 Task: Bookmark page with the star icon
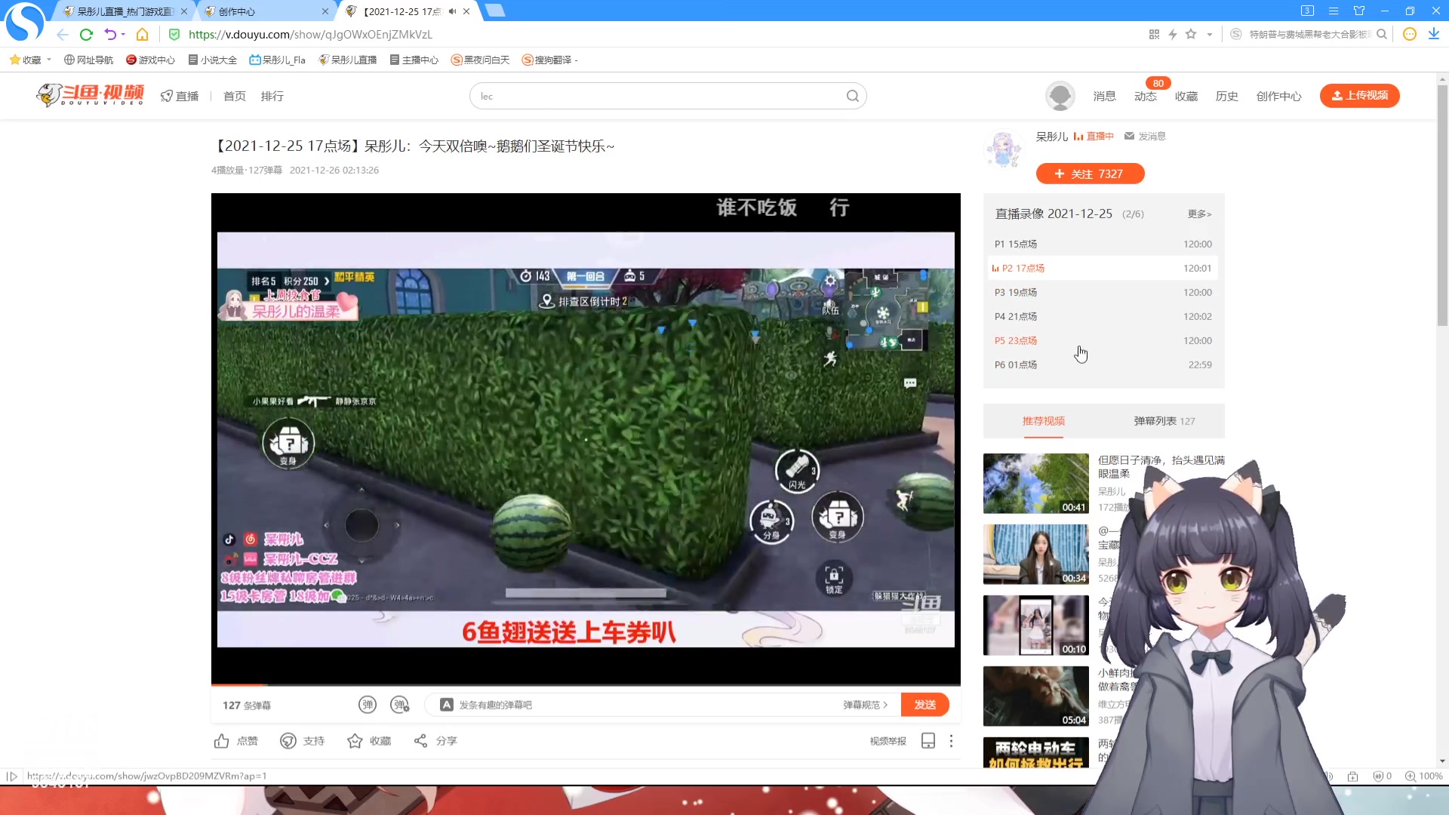1191,34
